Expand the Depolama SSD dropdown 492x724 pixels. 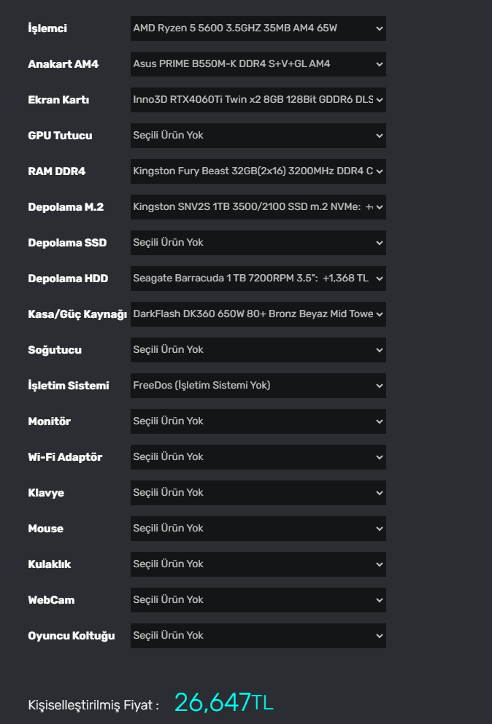click(x=258, y=243)
